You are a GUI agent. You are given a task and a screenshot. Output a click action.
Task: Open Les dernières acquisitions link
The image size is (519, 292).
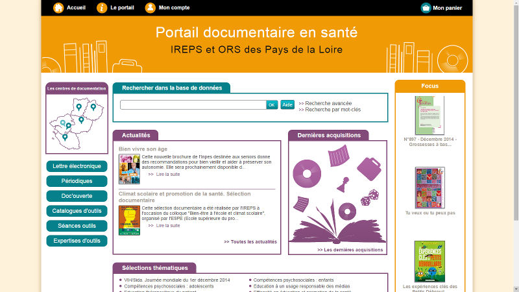tap(350, 250)
